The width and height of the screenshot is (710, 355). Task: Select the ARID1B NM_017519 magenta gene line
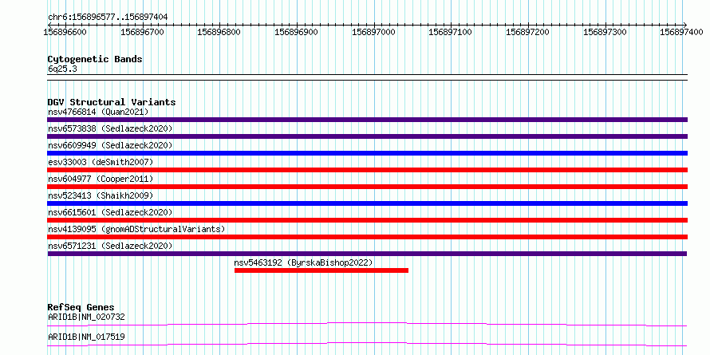point(367,344)
